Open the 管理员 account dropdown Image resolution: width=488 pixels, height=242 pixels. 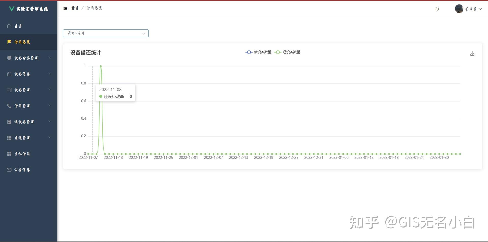[468, 9]
